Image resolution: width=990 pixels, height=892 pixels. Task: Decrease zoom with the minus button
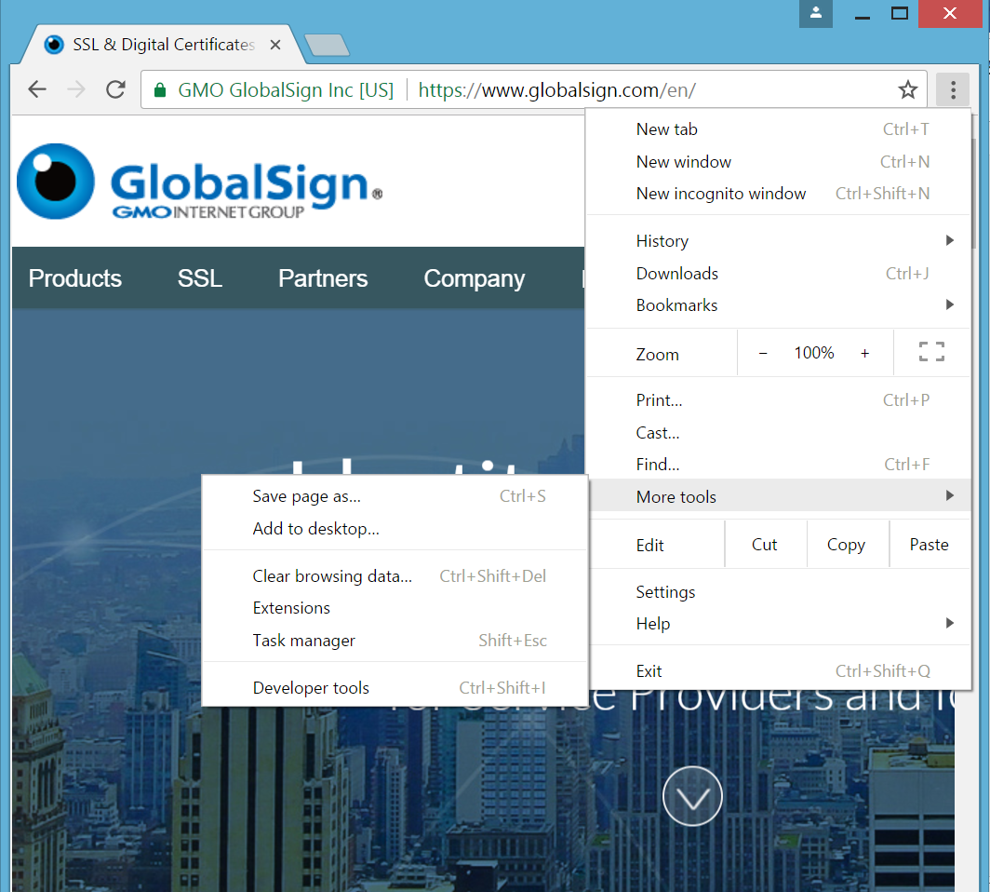[763, 353]
